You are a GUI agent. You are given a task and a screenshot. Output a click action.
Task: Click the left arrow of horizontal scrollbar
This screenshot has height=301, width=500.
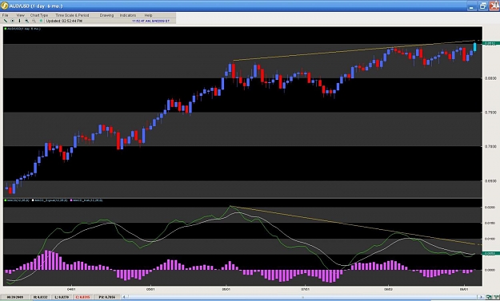pos(125,297)
